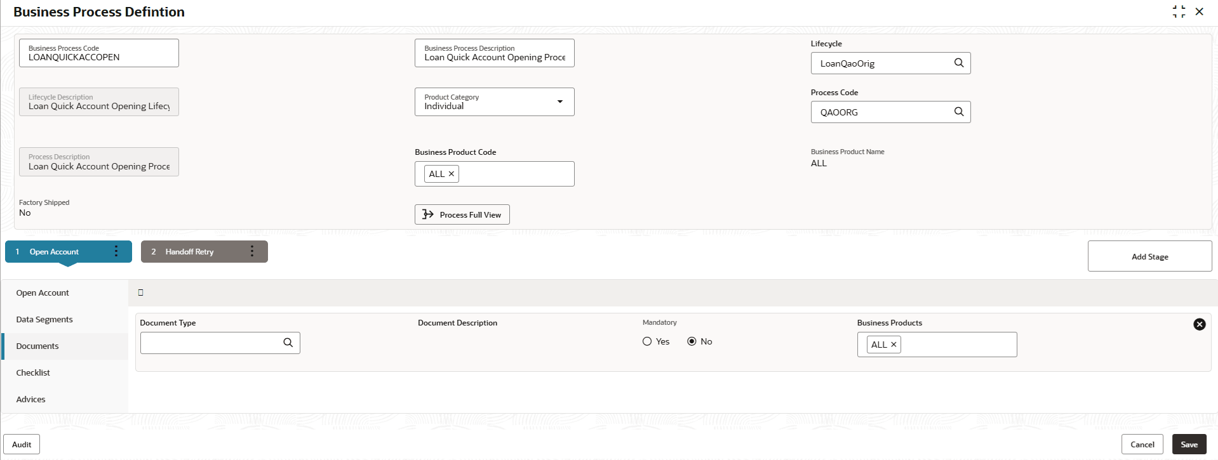Viewport: 1218px width, 460px height.
Task: Remove the ALL tag in Business Product Code
Action: click(452, 174)
